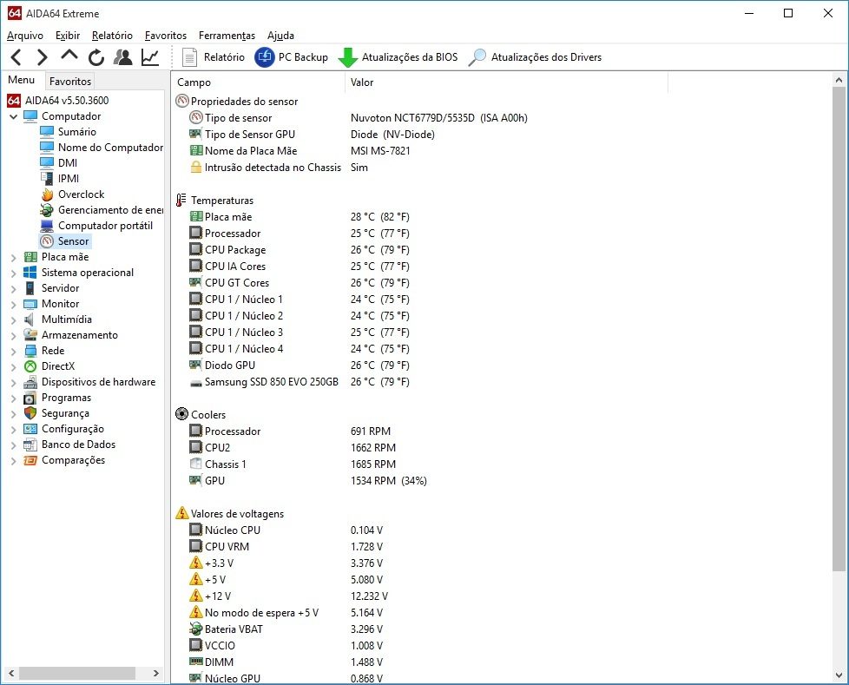The width and height of the screenshot is (849, 685).
Task: Go forward with the right arrow icon
Action: (x=43, y=56)
